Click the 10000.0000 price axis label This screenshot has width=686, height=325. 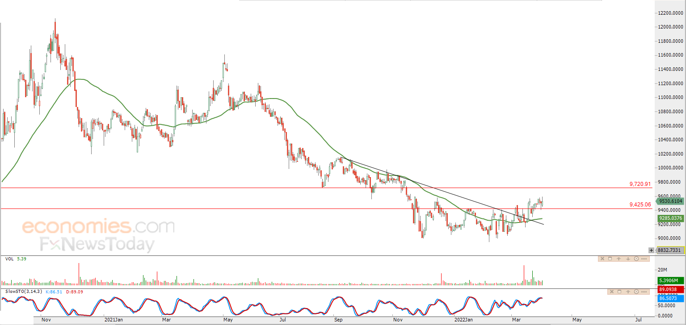670,168
